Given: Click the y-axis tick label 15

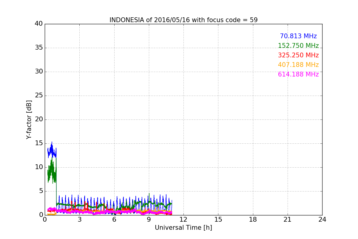Looking at the screenshot, I should (x=39, y=143).
